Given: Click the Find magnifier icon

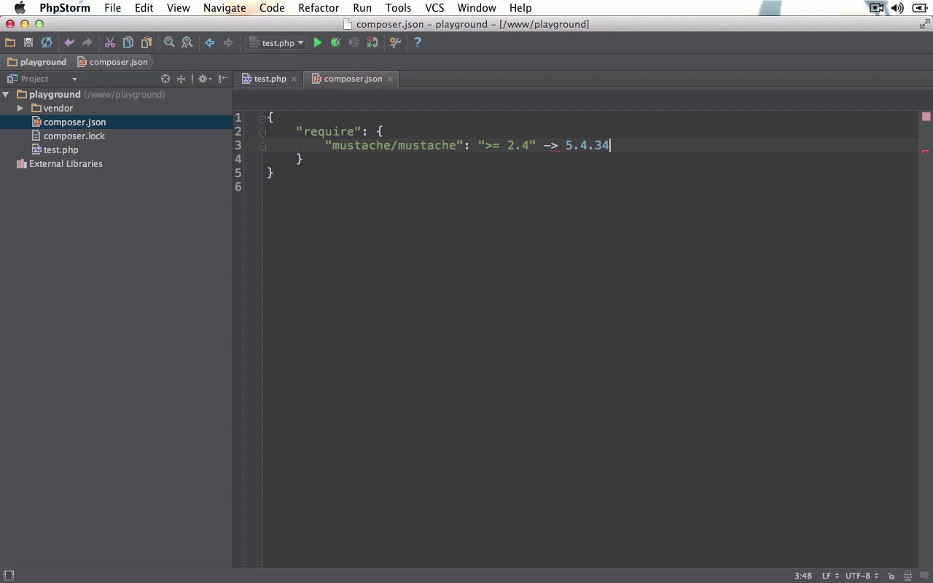Looking at the screenshot, I should coord(169,43).
